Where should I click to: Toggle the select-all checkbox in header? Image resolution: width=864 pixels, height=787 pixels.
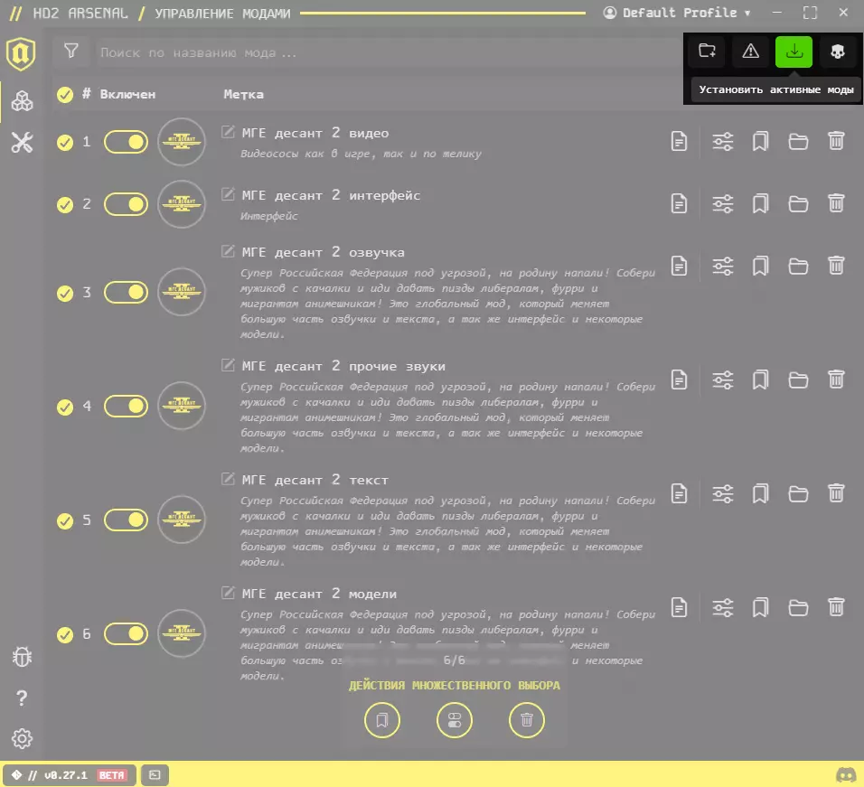pos(65,95)
